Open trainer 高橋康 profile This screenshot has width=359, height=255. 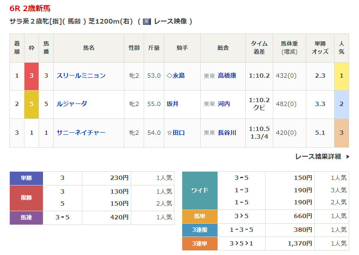pos(227,76)
